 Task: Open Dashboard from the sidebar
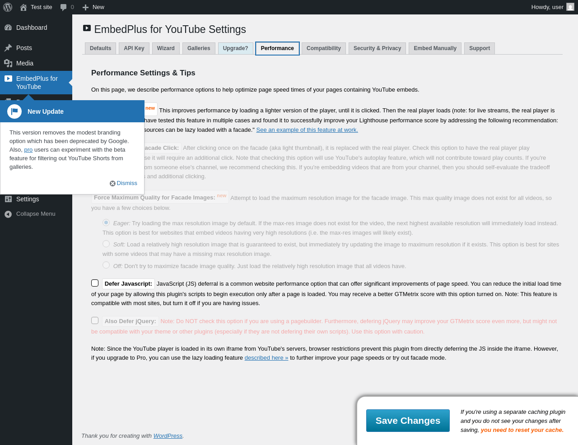[32, 28]
